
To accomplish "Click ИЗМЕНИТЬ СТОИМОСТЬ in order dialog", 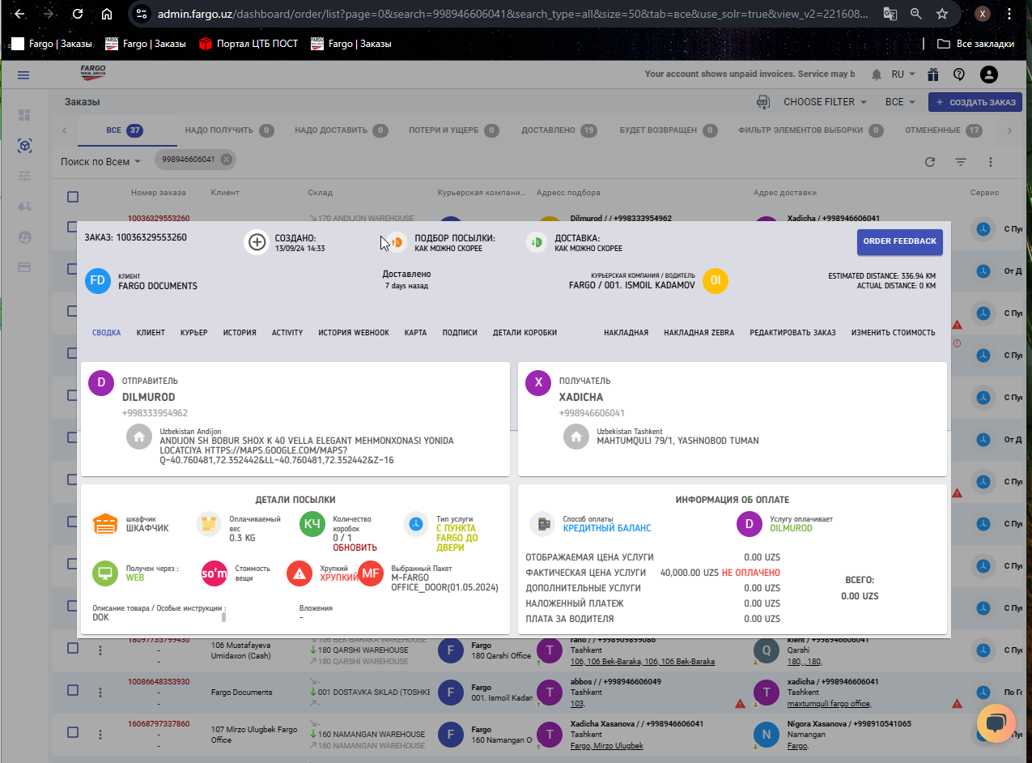I will coord(893,333).
